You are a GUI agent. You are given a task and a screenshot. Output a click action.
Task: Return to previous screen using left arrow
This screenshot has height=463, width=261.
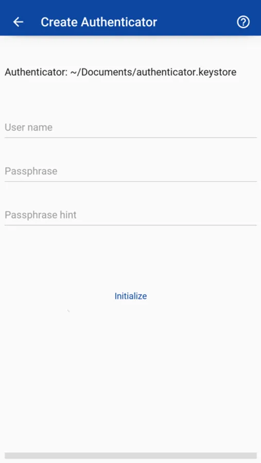[19, 22]
